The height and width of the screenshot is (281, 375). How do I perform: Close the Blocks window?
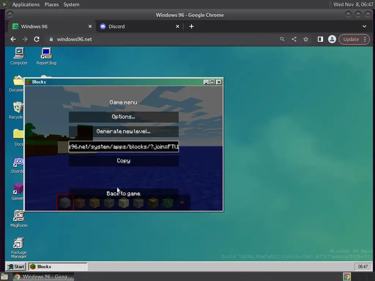[x=219, y=82]
